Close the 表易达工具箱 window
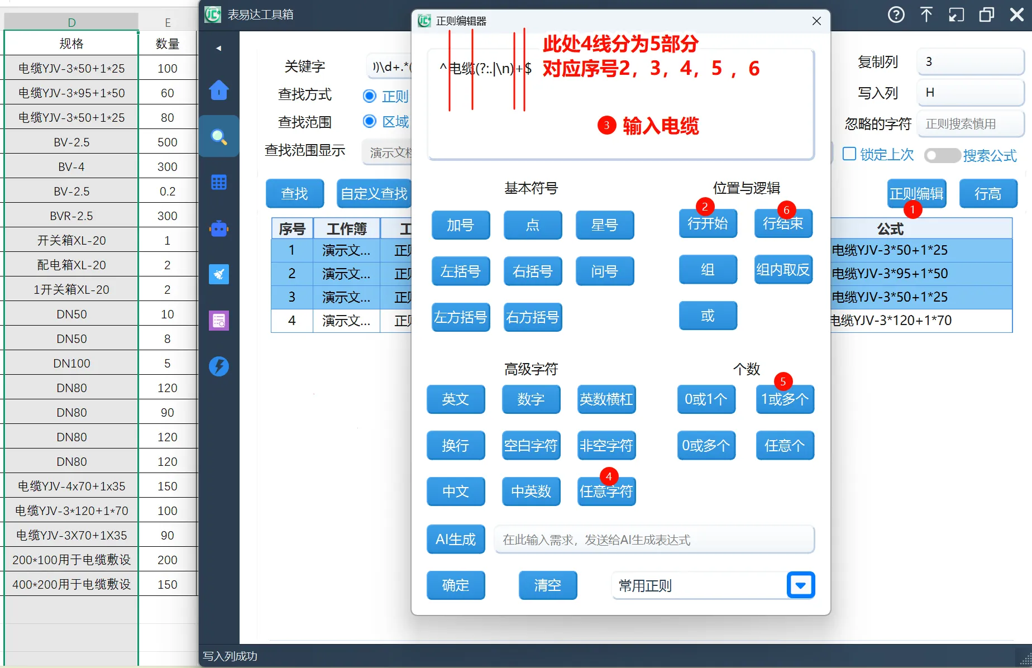Screen dimensions: 1032x668 coord(1017,15)
